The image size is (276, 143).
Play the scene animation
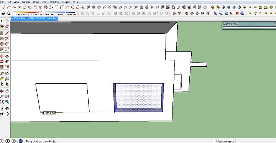(232, 13)
